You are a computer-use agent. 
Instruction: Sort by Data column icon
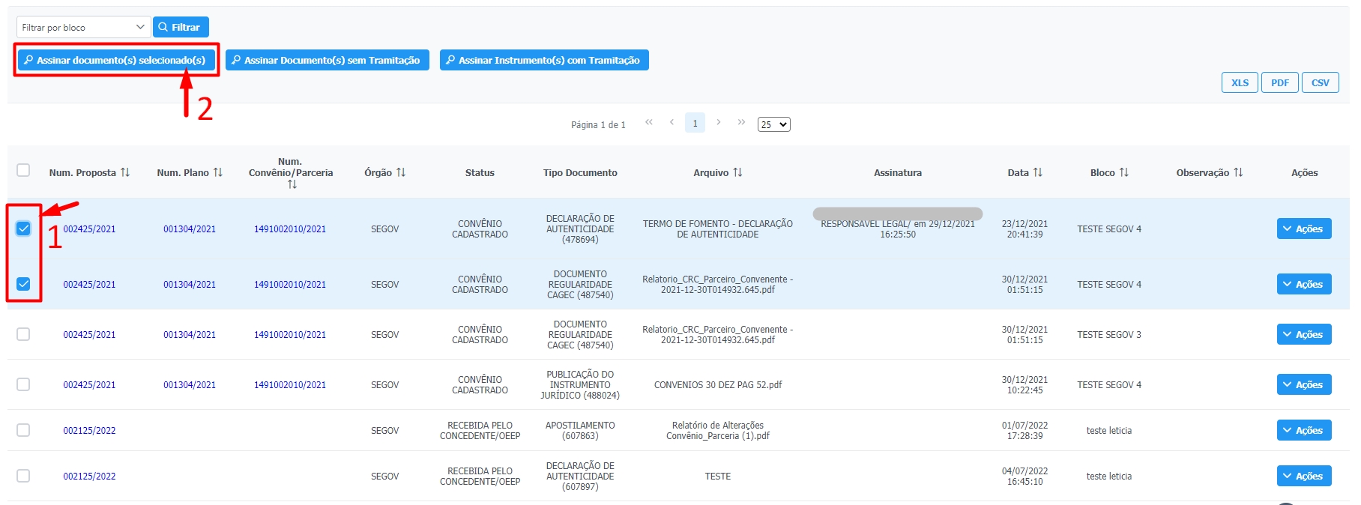pos(1038,172)
